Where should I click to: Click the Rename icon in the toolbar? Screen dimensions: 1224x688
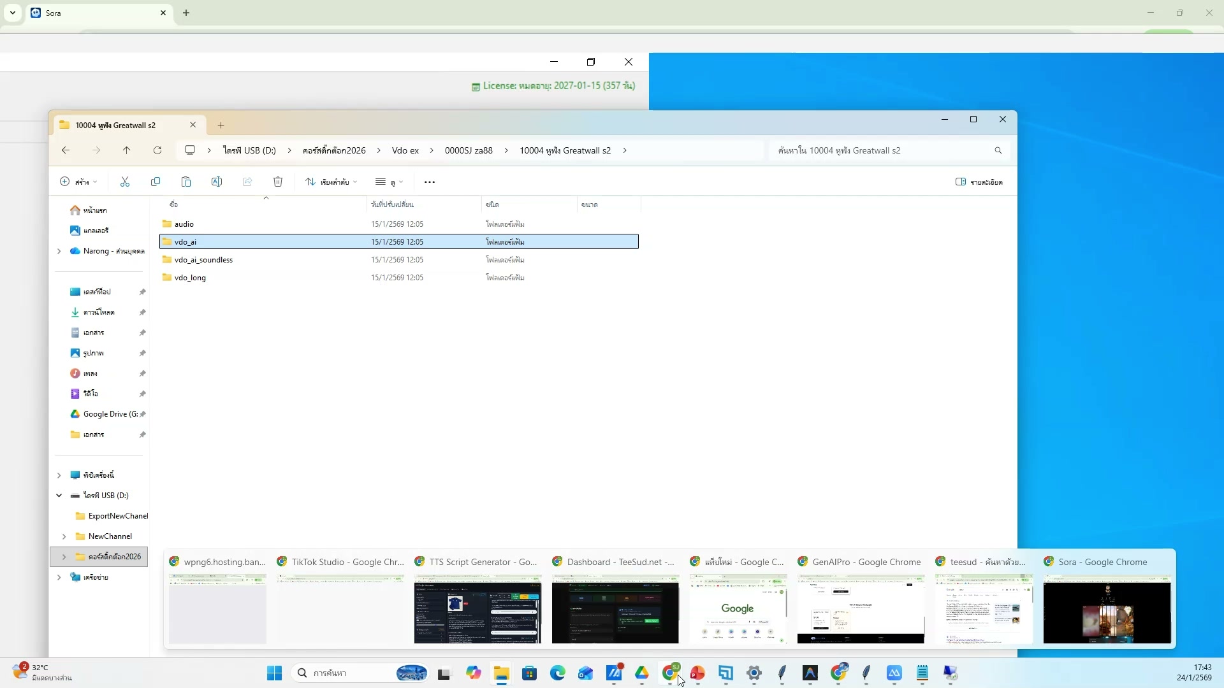point(217,182)
